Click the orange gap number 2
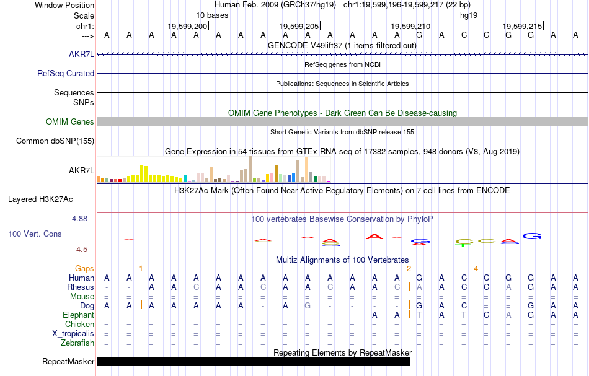Viewport: 589px width, 376px height. pos(409,269)
